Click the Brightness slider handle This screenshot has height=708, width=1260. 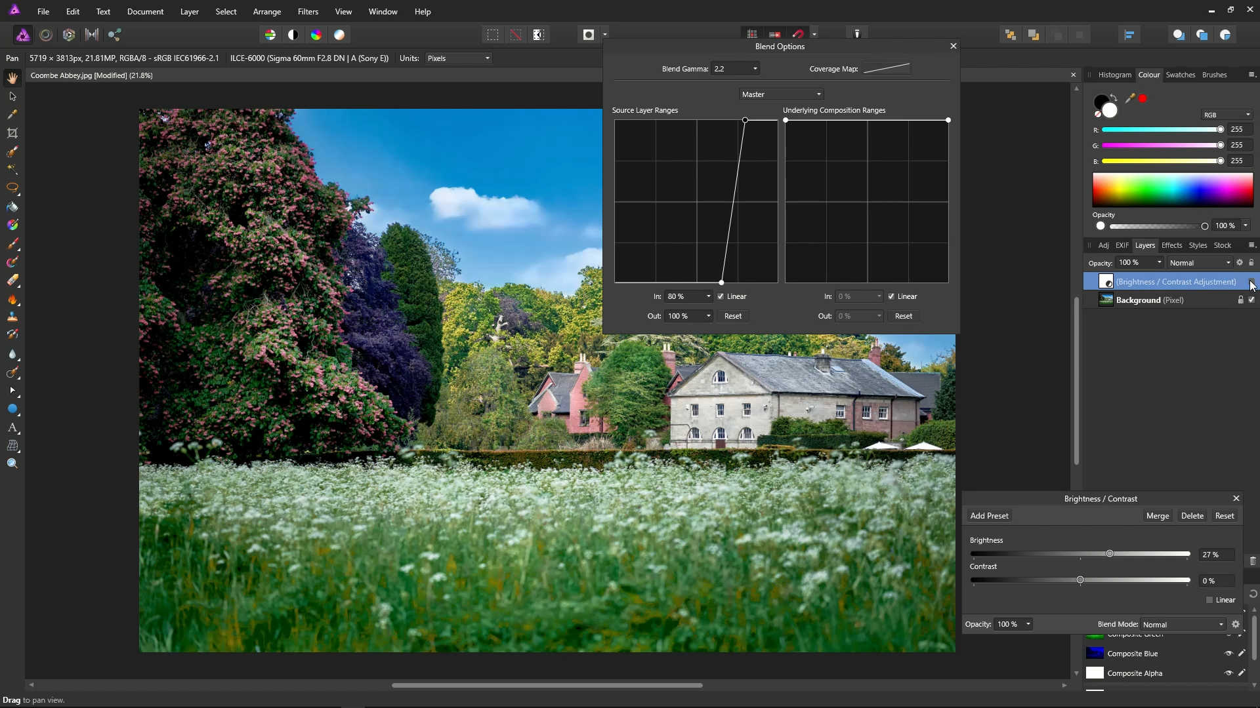tap(1109, 554)
